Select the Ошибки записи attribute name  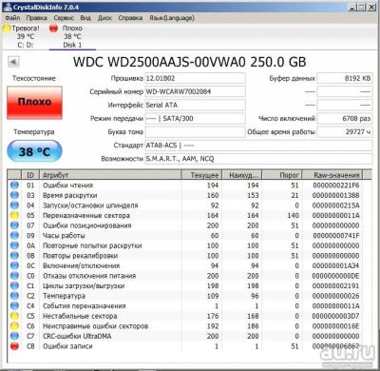(x=67, y=346)
